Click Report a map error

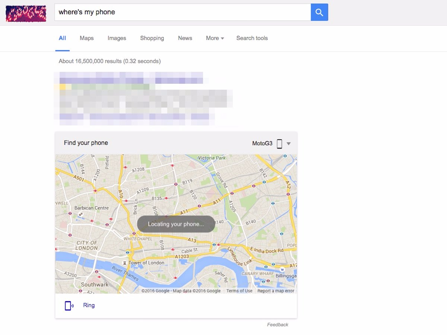(x=276, y=291)
